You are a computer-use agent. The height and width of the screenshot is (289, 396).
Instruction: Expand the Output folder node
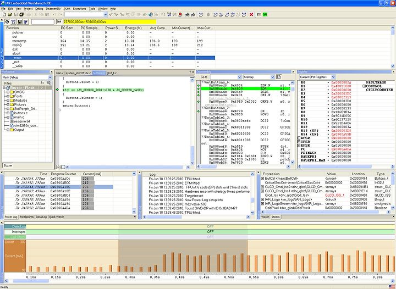click(x=8, y=130)
